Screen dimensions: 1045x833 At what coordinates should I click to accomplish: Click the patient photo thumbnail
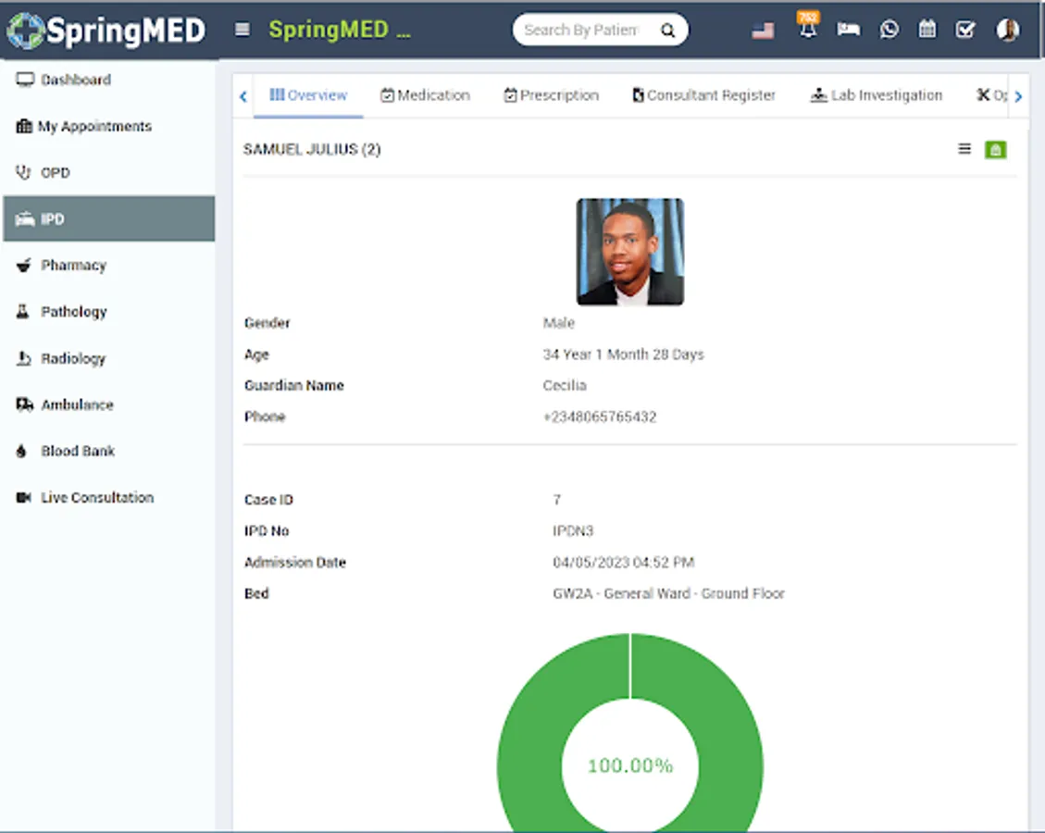click(629, 252)
